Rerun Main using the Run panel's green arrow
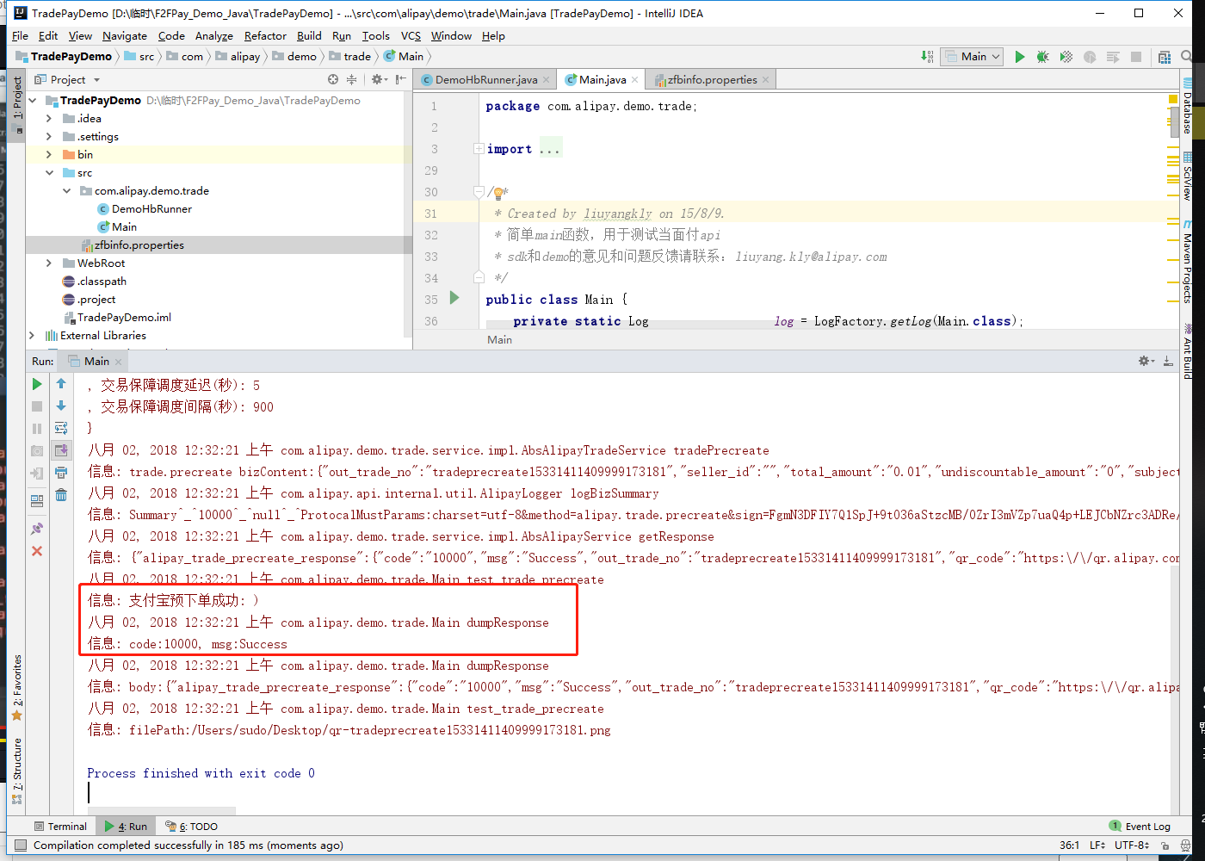 [37, 384]
